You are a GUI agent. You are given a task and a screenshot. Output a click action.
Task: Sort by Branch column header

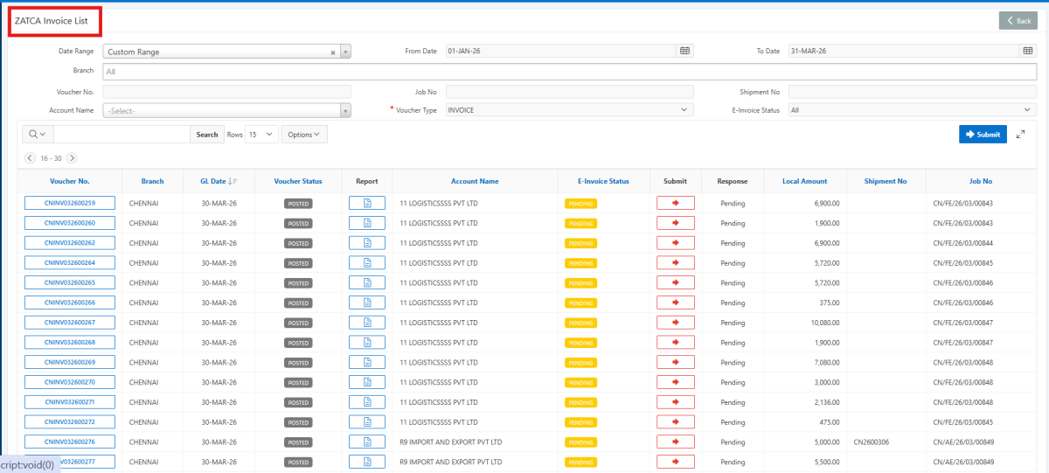point(152,181)
